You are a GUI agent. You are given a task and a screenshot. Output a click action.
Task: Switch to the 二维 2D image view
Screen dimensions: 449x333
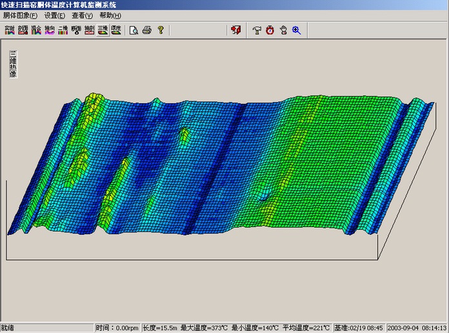click(63, 30)
